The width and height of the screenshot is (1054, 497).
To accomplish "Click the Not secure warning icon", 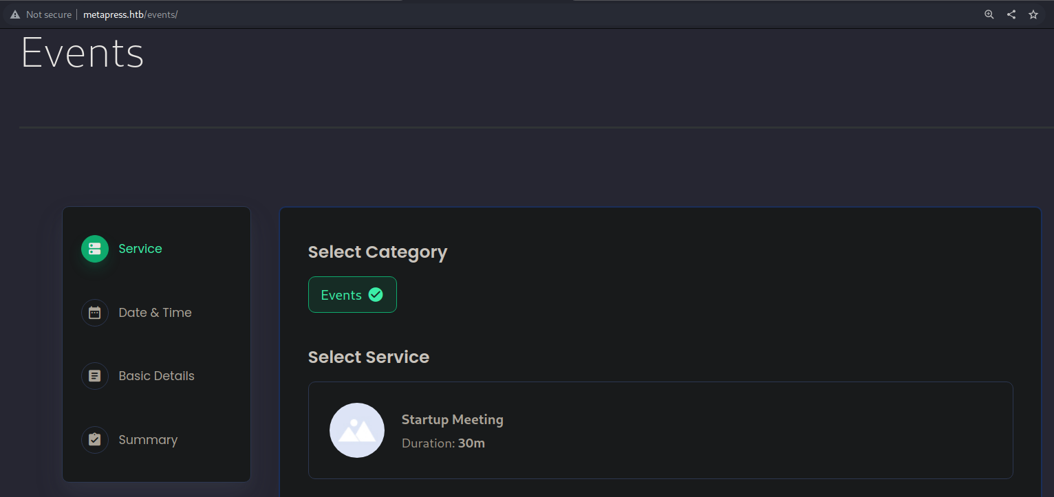I will click(x=15, y=14).
